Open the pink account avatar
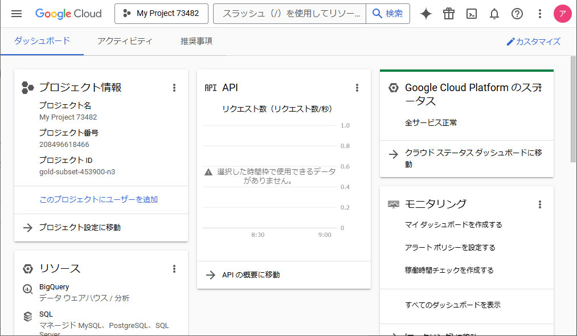The height and width of the screenshot is (336, 577). tap(563, 14)
